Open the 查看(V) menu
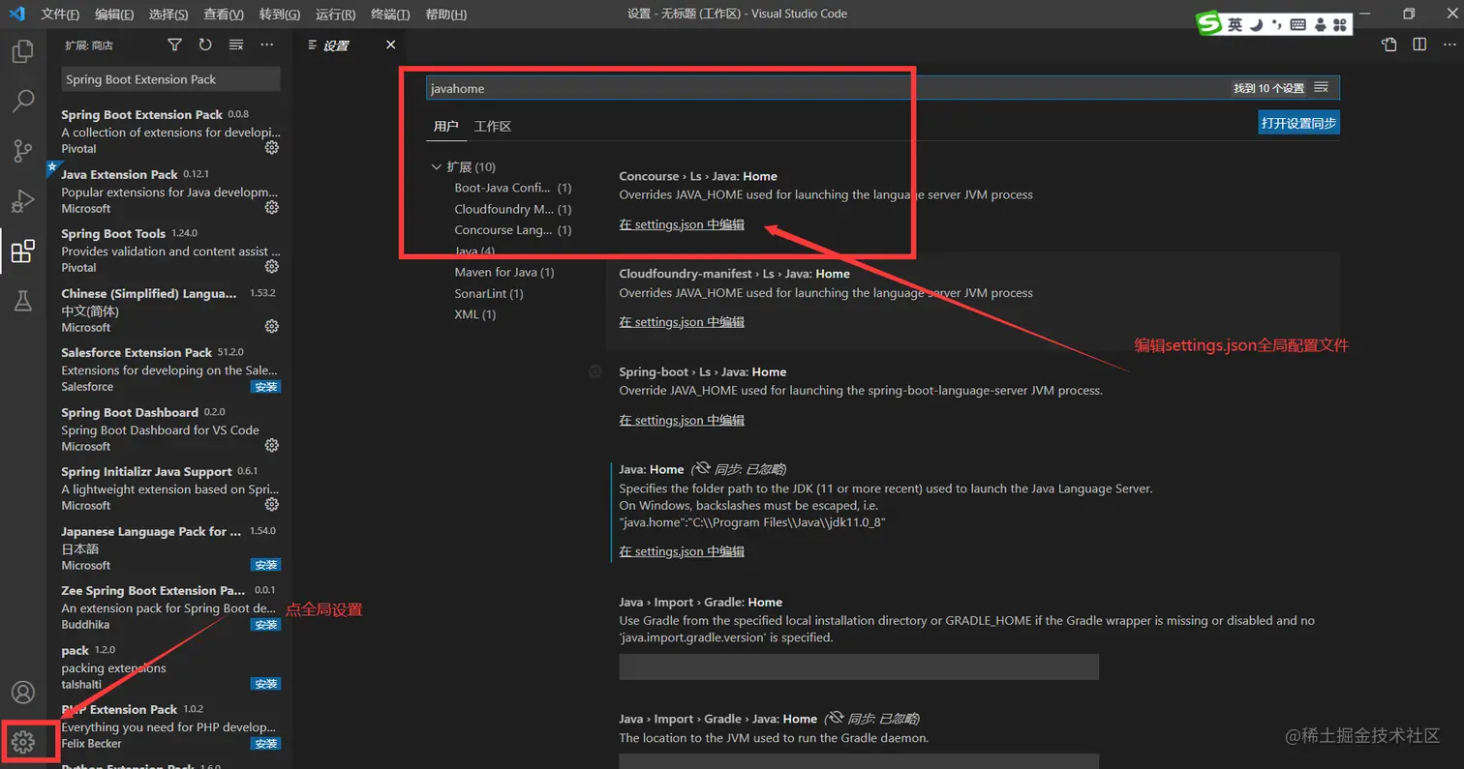The width and height of the screenshot is (1464, 769). [225, 15]
